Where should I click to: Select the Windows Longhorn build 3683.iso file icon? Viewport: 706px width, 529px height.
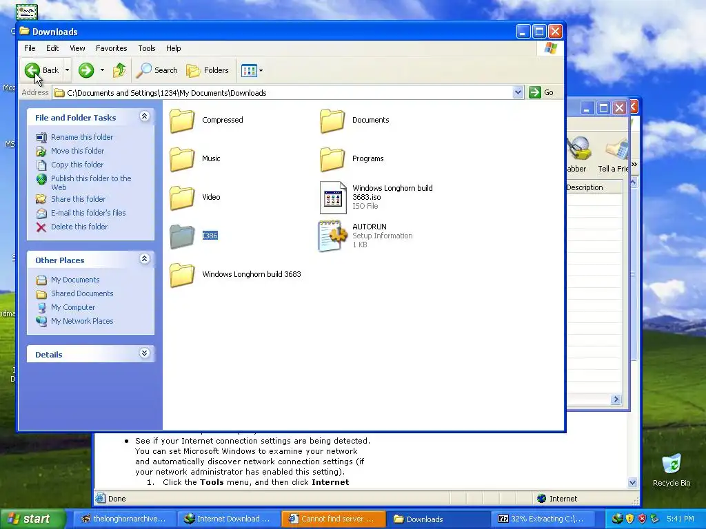click(333, 198)
